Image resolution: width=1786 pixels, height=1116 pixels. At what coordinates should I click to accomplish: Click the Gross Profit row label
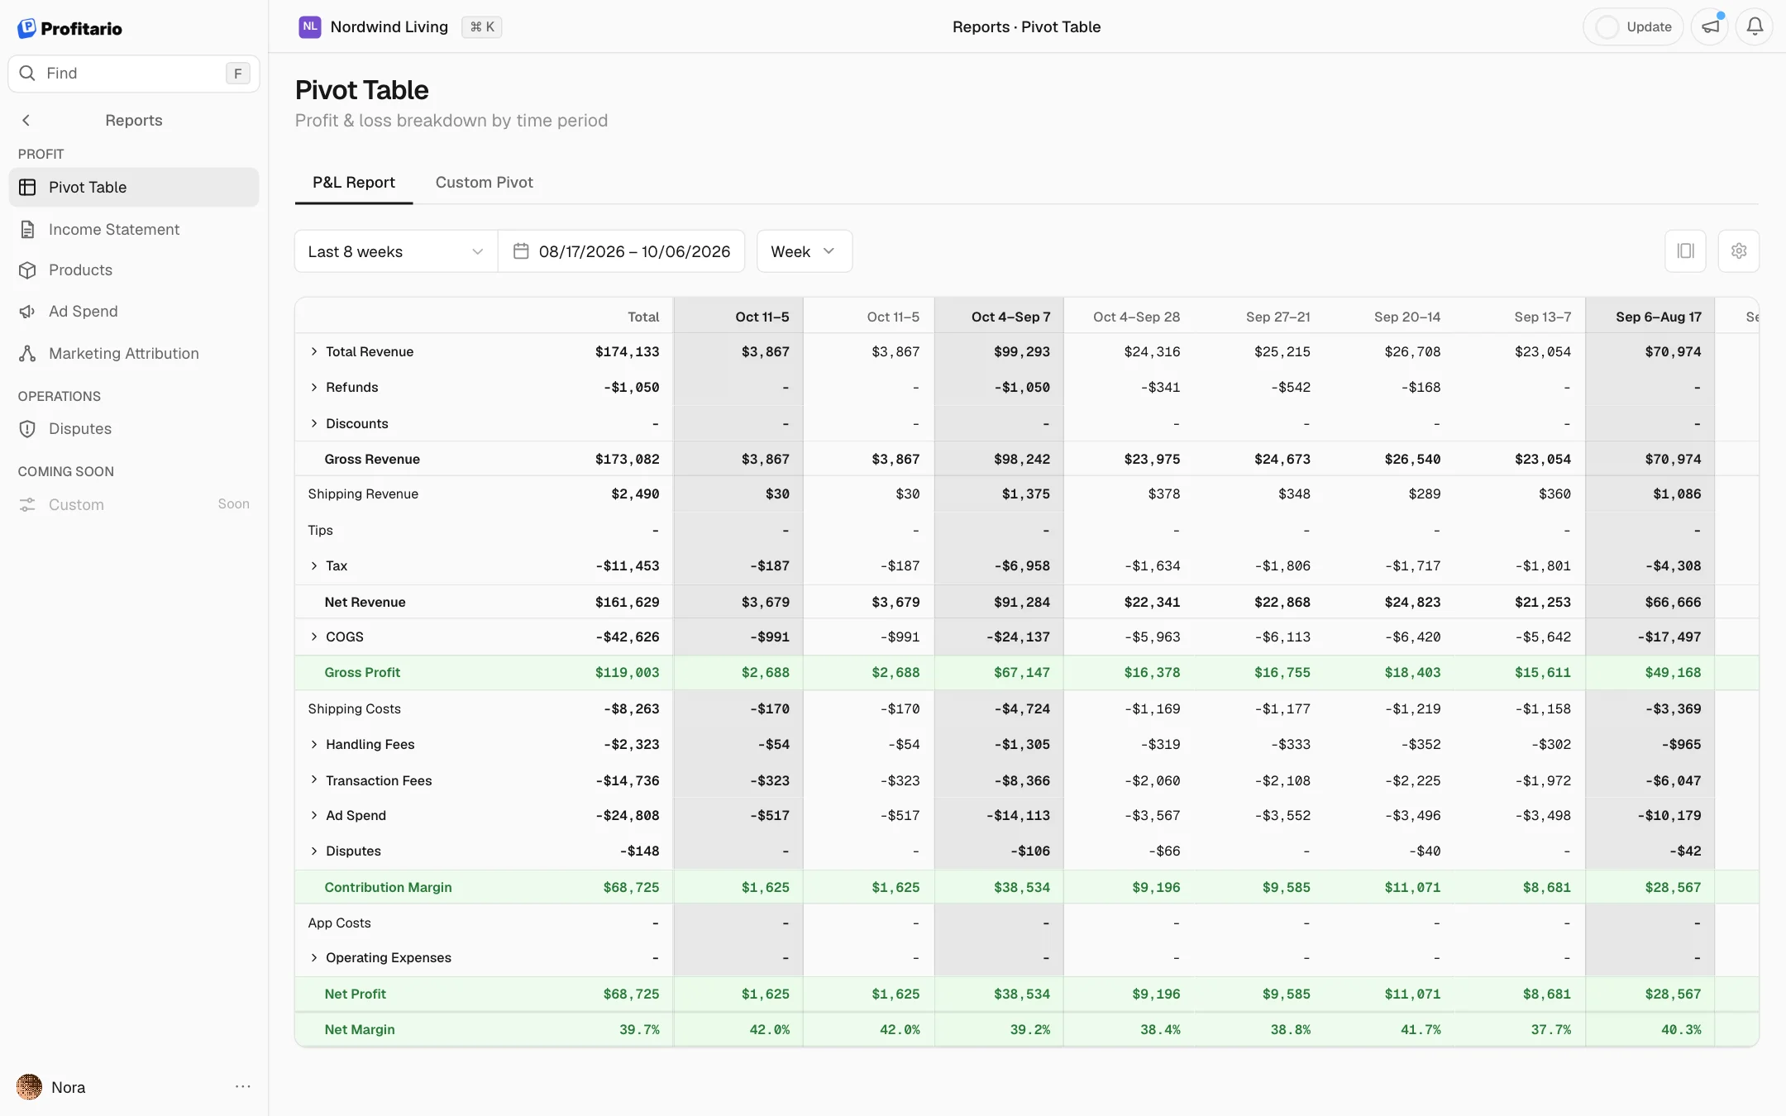[362, 673]
